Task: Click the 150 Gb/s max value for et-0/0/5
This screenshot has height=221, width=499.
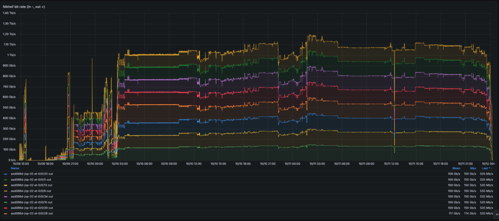Action: tap(470, 180)
